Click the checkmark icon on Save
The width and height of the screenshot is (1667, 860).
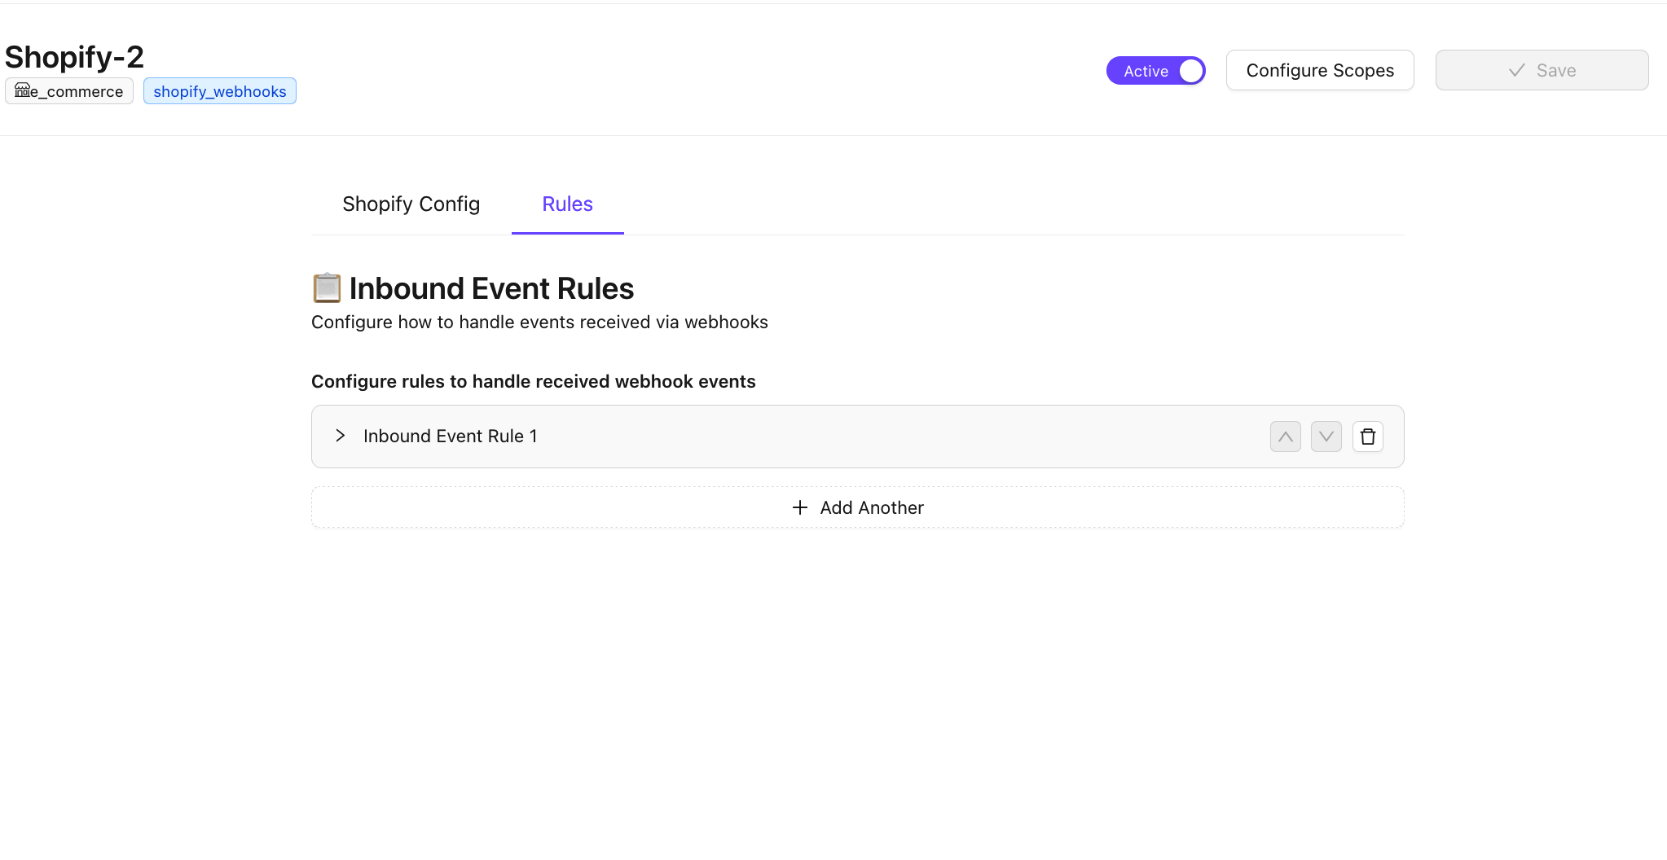[1516, 70]
